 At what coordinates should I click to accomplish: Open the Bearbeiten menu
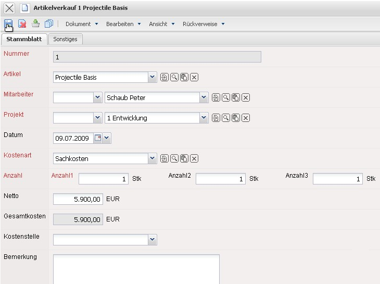tap(123, 24)
